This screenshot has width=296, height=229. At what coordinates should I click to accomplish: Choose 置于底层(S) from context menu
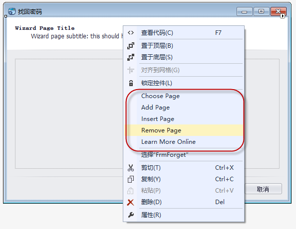click(184, 57)
